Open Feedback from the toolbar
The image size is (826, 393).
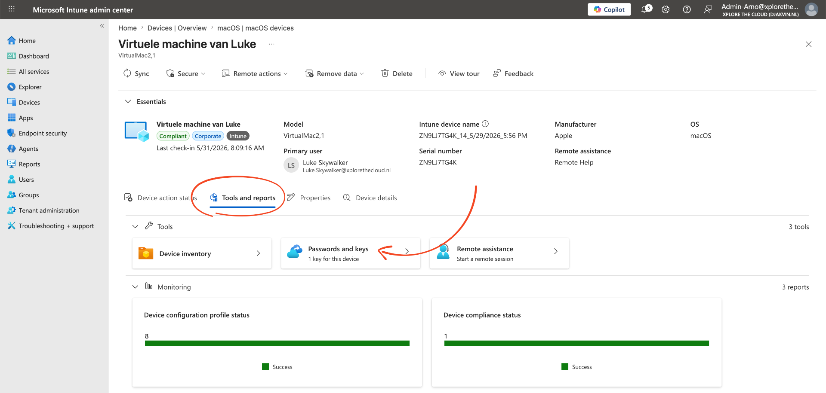[x=513, y=73]
